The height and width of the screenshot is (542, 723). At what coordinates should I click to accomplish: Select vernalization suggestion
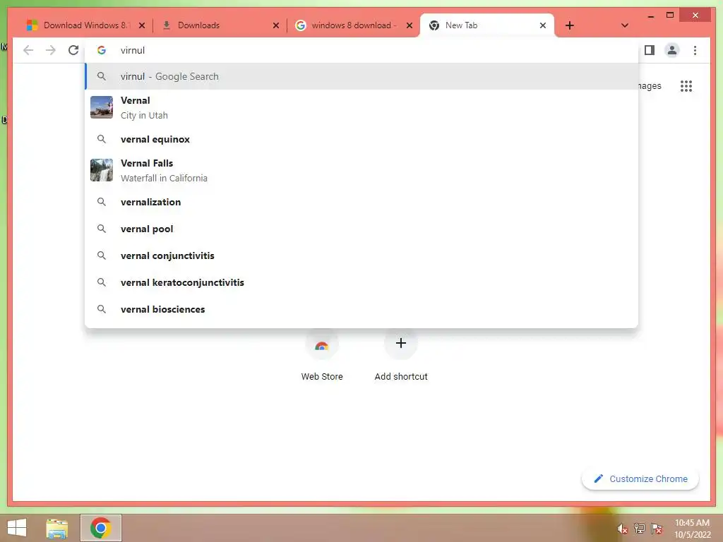click(x=361, y=202)
